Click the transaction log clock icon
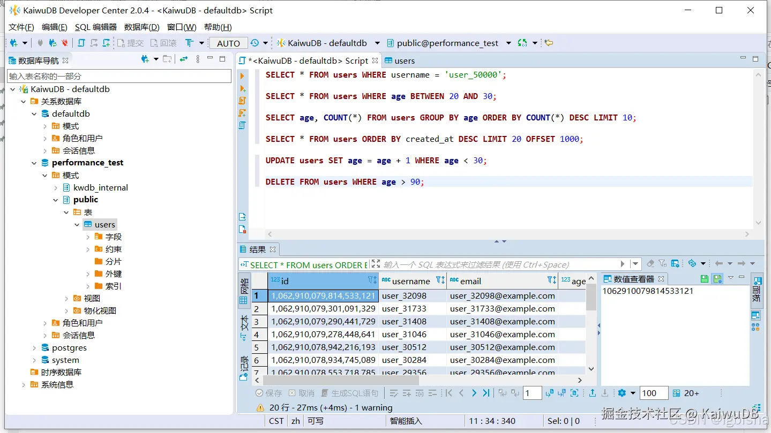Image resolution: width=771 pixels, height=433 pixels. tap(254, 43)
